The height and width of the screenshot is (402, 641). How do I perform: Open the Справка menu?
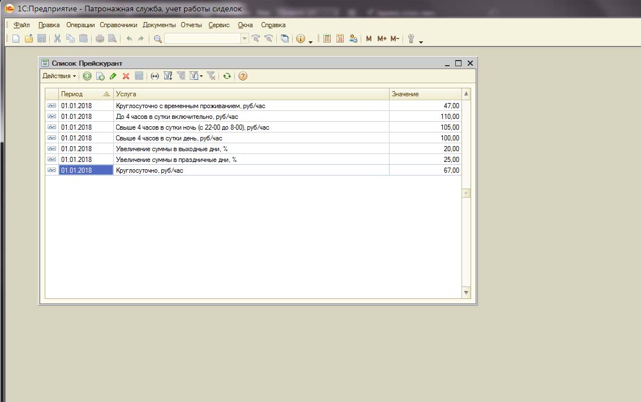pyautogui.click(x=273, y=25)
